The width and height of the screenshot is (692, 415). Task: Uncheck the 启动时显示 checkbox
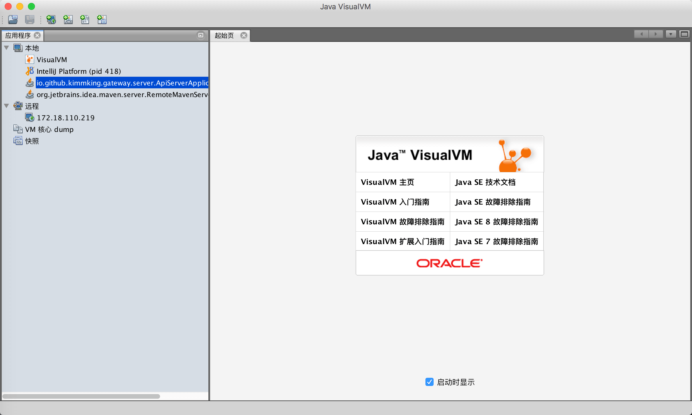(x=429, y=382)
